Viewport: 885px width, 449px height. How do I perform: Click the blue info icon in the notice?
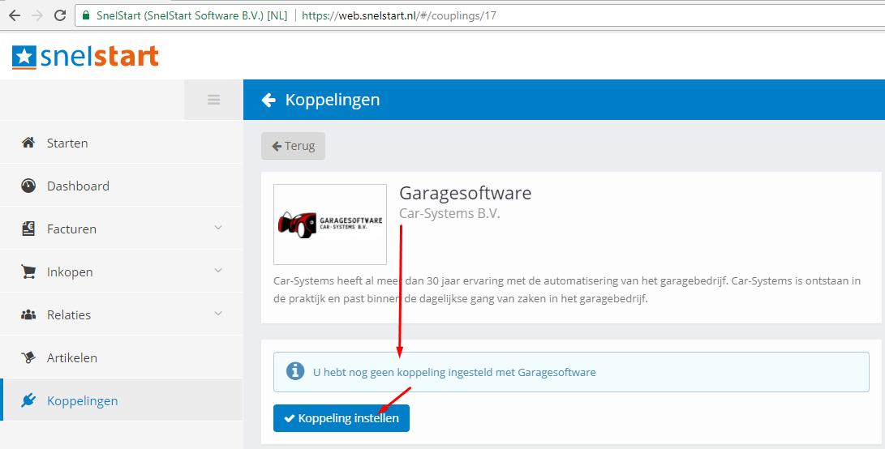[294, 370]
